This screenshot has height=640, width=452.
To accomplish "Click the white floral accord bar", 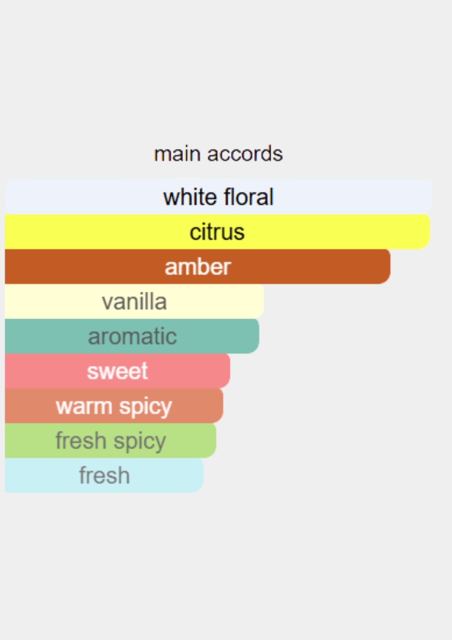I will (x=218, y=196).
